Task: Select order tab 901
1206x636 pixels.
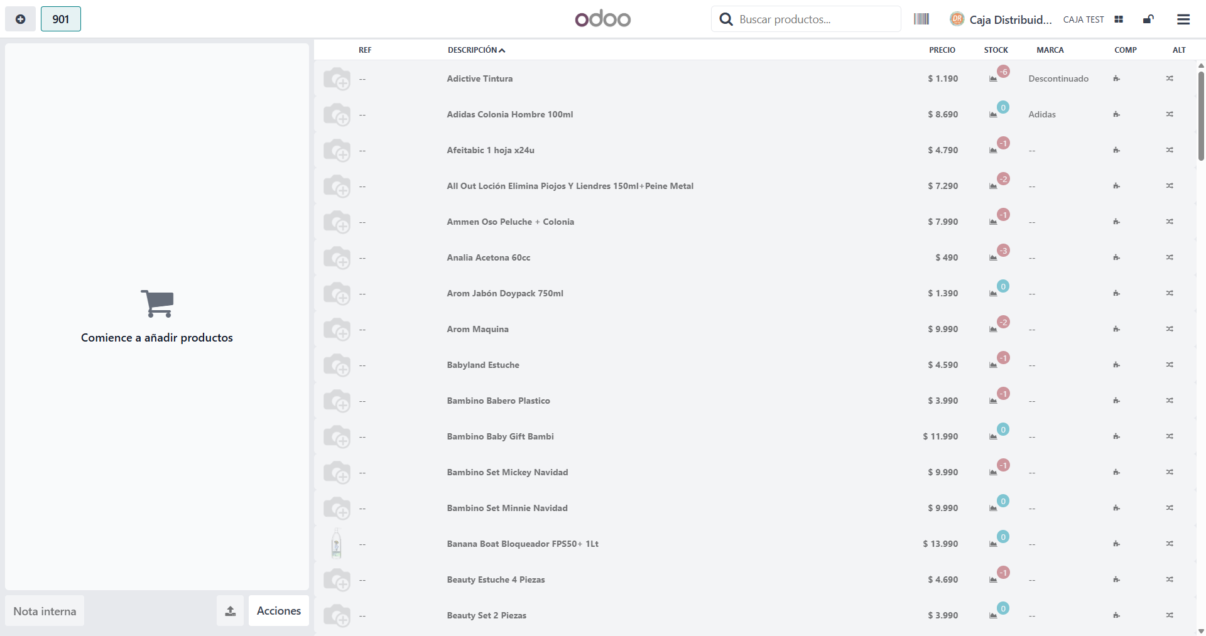Action: click(61, 19)
